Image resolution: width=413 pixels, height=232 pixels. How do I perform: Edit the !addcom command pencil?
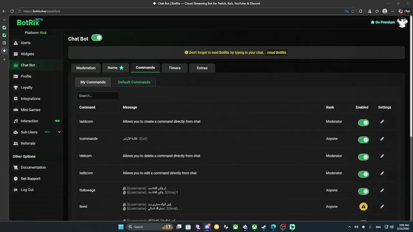[382, 121]
